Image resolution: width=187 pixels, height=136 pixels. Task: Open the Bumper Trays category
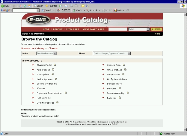coord(114,84)
